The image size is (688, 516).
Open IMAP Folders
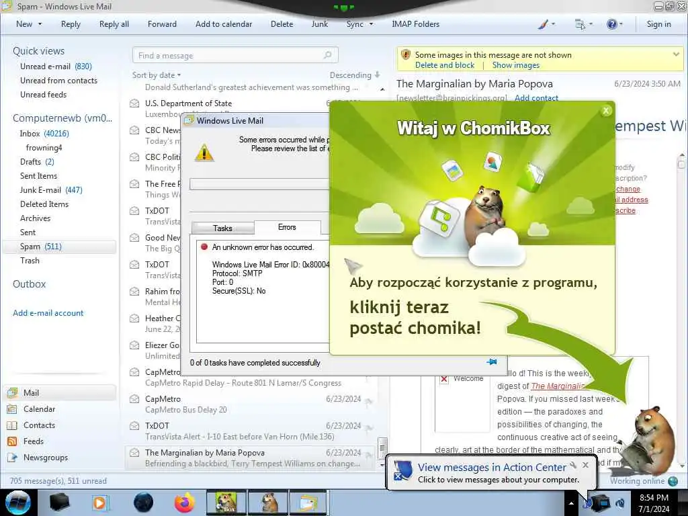[x=415, y=24]
